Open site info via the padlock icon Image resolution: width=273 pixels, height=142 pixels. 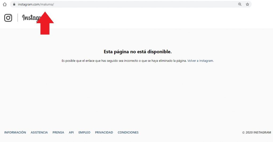pos(14,4)
